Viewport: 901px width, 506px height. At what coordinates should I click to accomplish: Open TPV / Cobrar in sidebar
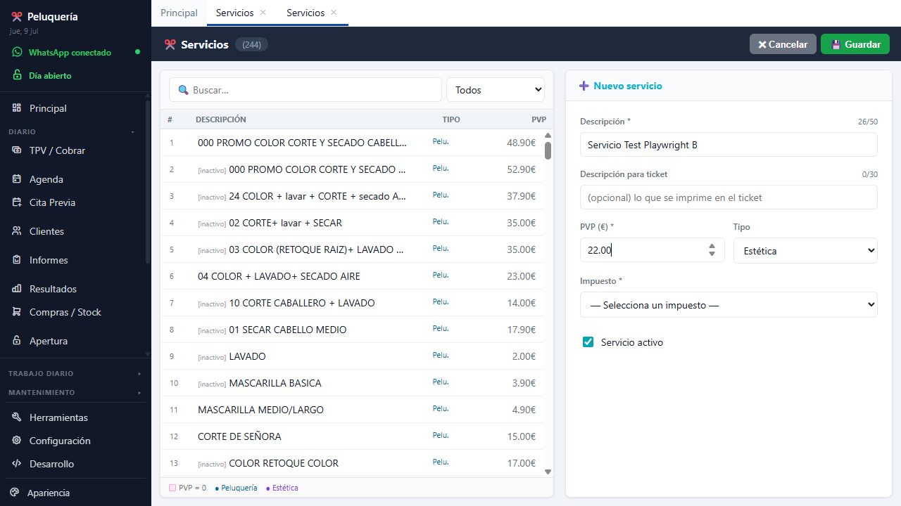coord(57,150)
